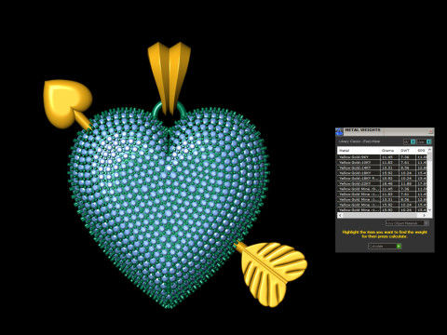The width and height of the screenshot is (447, 335).
Task: Click the Metal Weights horizontal scrollbar track
Action: 382,215
